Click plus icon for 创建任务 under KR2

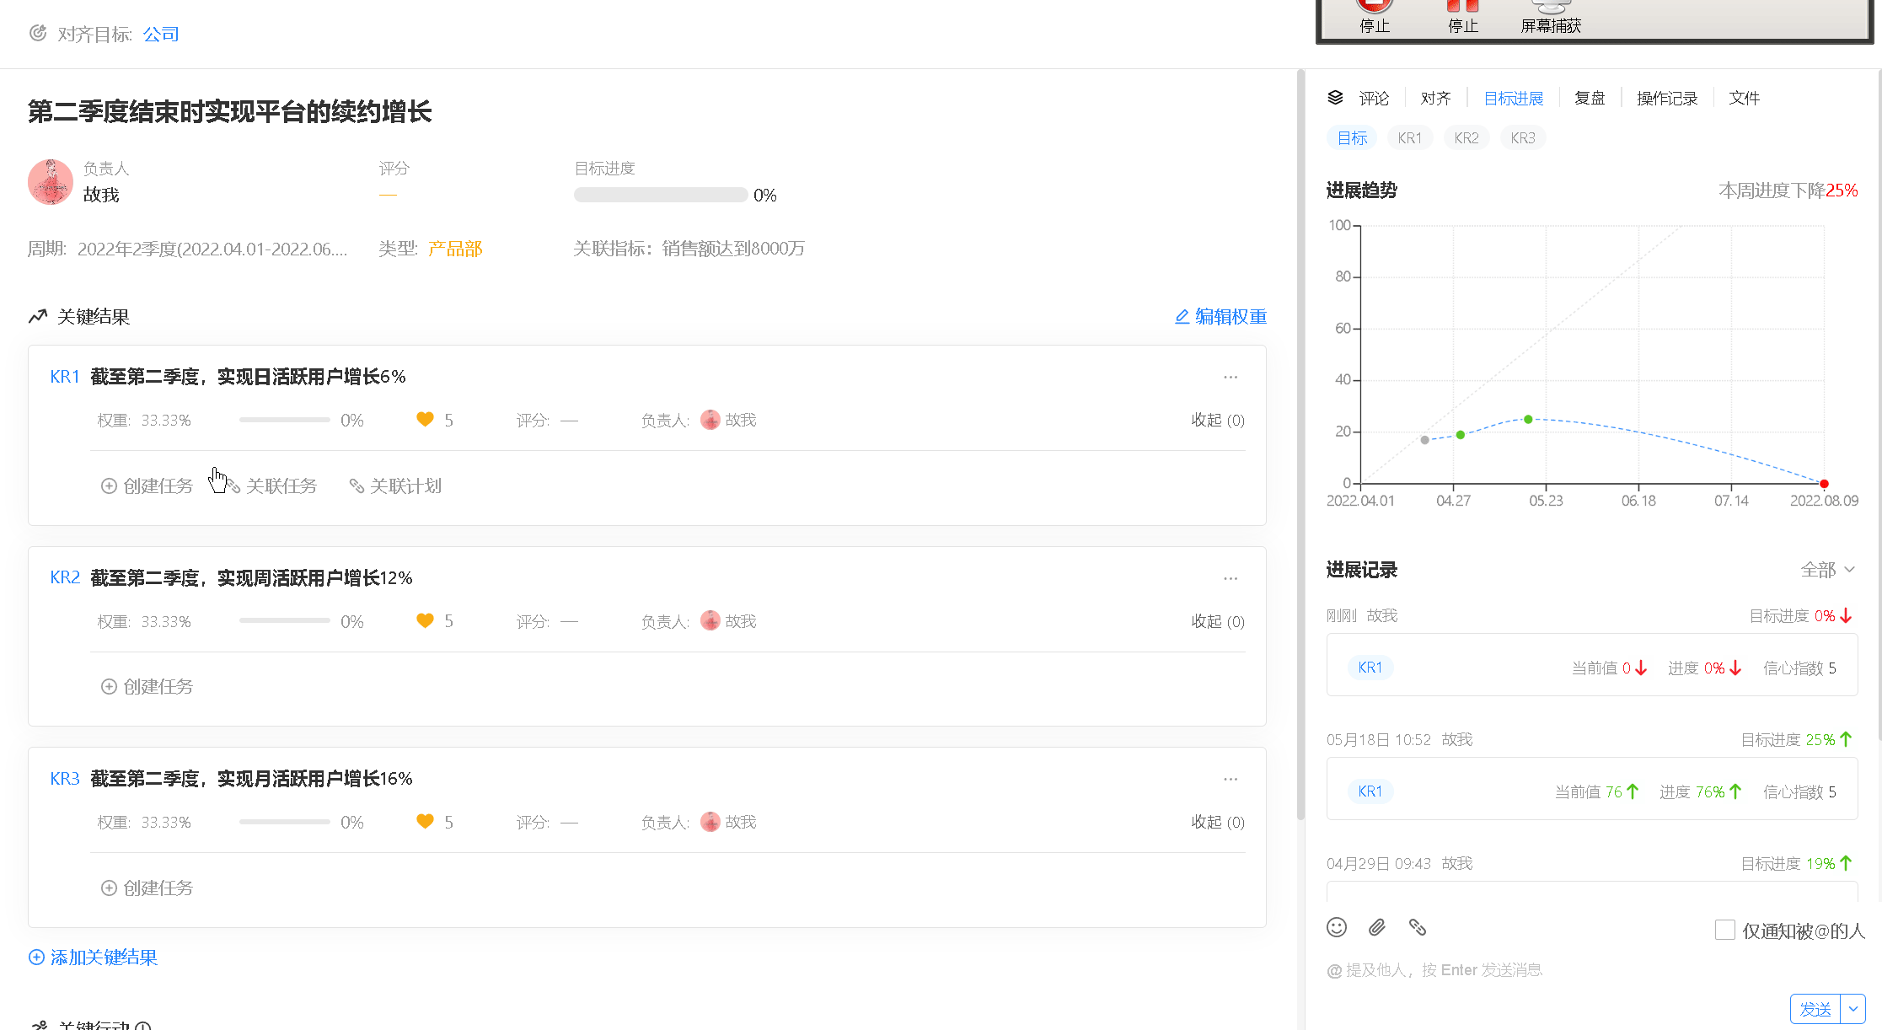tap(109, 686)
